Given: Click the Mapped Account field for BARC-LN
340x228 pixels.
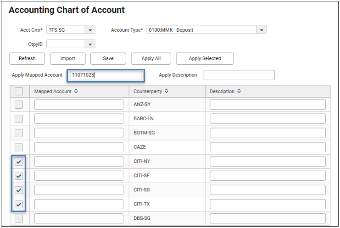Looking at the screenshot, I should pos(79,119).
